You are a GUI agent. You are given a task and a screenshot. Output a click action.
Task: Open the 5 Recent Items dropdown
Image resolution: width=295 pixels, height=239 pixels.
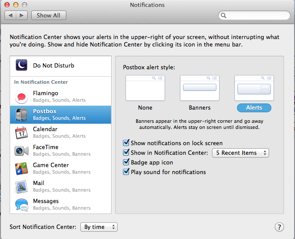[241, 153]
